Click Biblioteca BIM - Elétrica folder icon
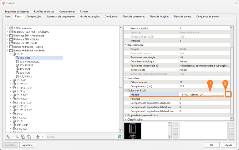This screenshot has height=150, width=239. click(x=11, y=39)
